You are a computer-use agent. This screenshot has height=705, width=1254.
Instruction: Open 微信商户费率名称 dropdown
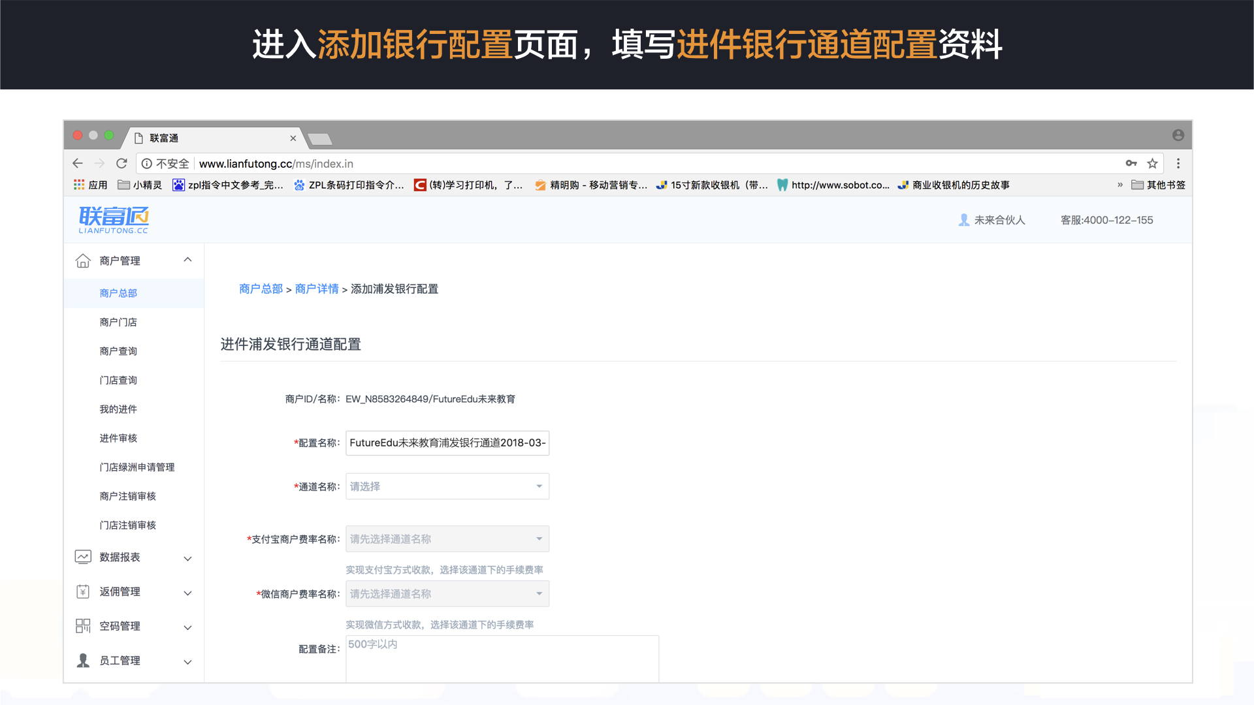[x=447, y=594]
